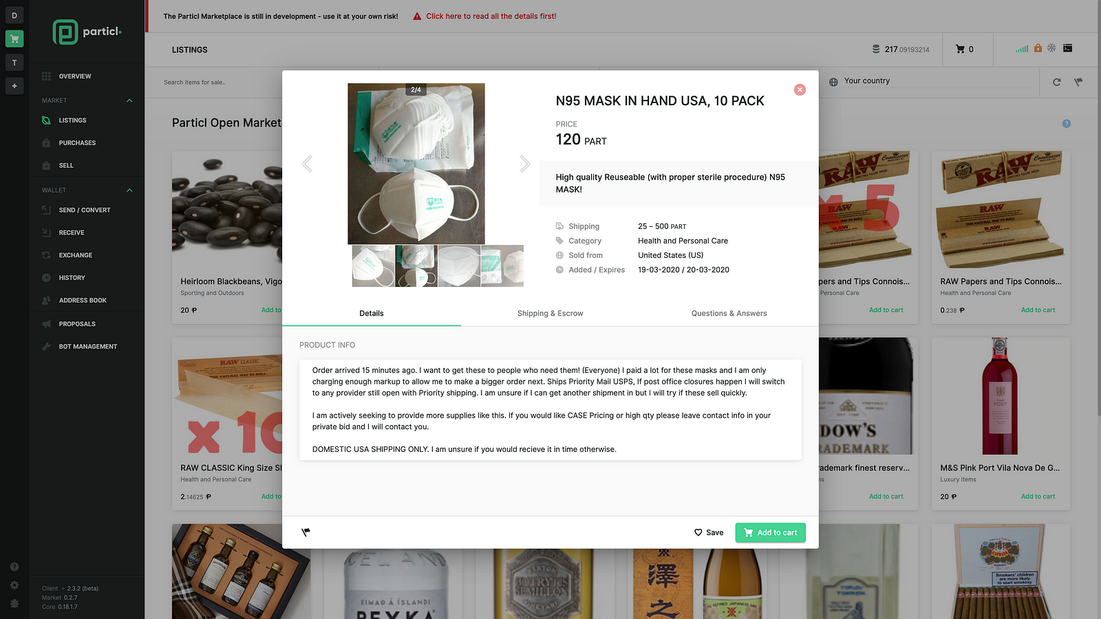Viewport: 1101px width, 619px height.
Task: Click the report listing flag icon in modal
Action: tap(306, 532)
